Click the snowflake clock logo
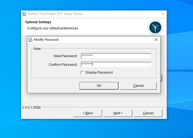The width and height of the screenshot is (193, 138). 155,27
